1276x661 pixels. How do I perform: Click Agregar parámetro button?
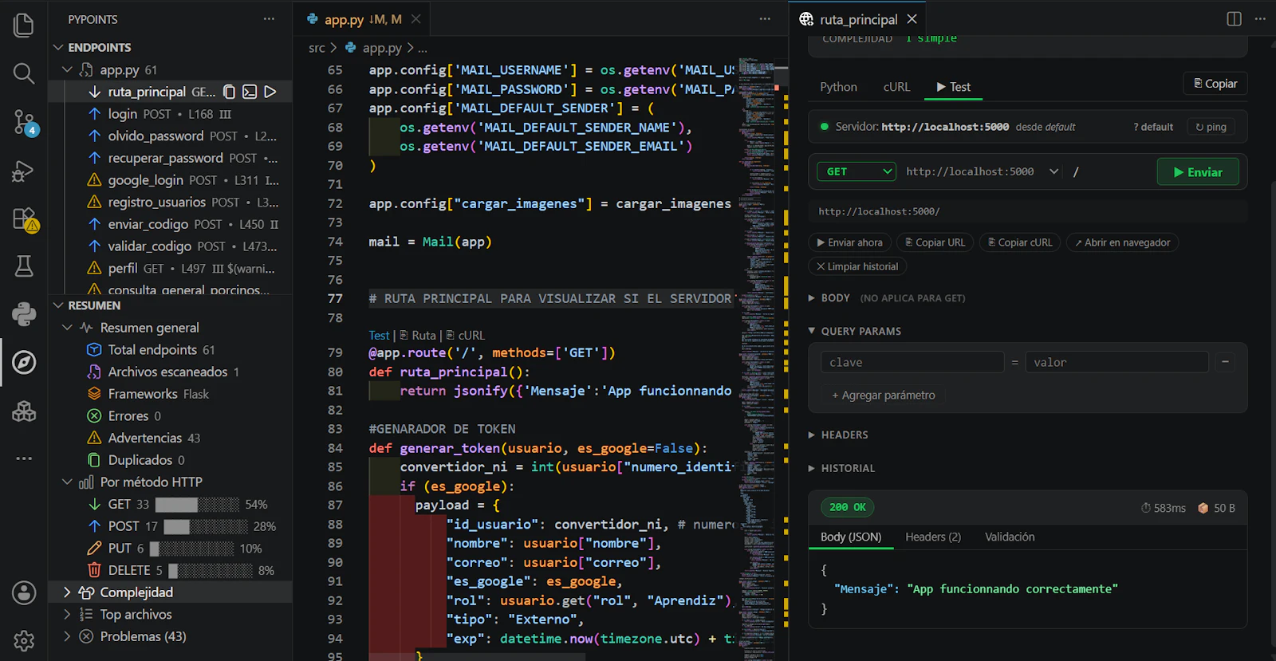883,395
